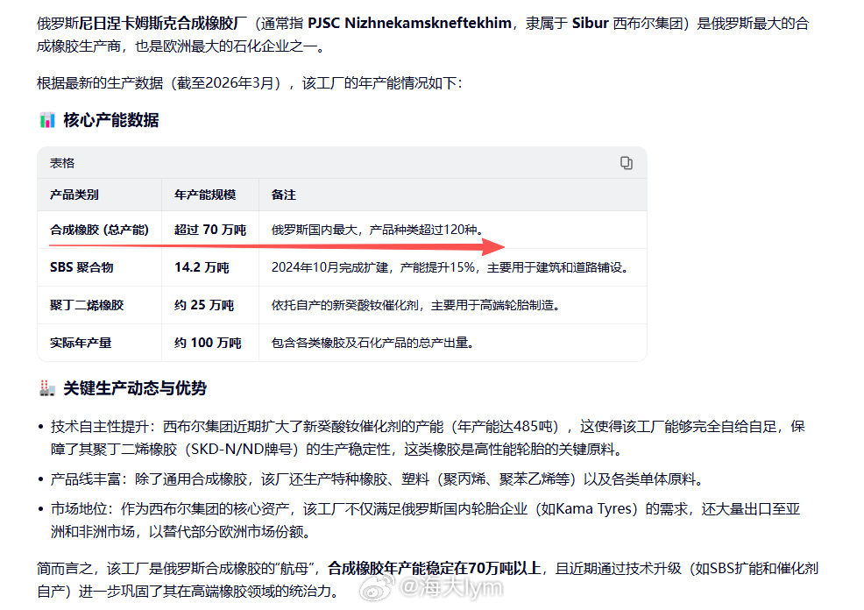The height and width of the screenshot is (610, 864).
Task: Click the bold Sibur text in the first paragraph
Action: 590,23
